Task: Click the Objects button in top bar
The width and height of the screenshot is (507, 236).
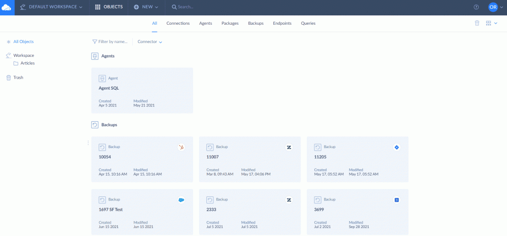Action: pos(109,7)
